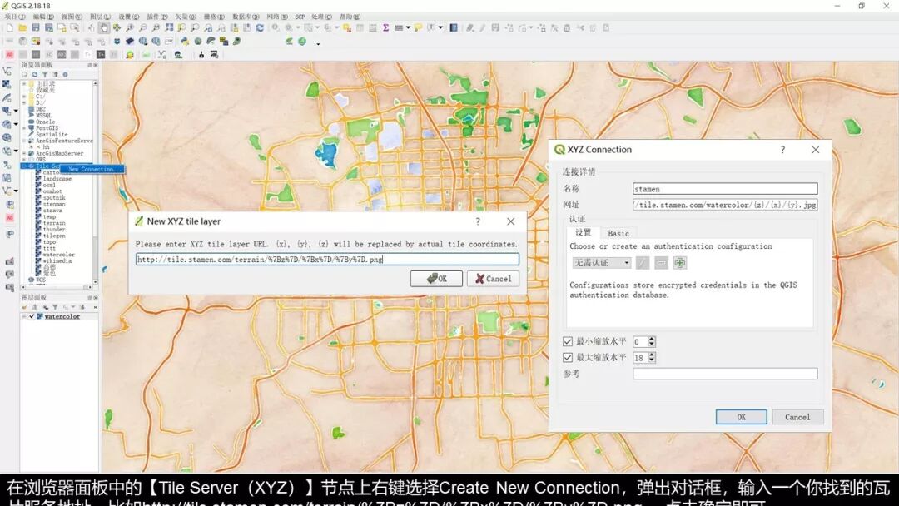
Task: Click the Python console icon
Action: click(185, 42)
